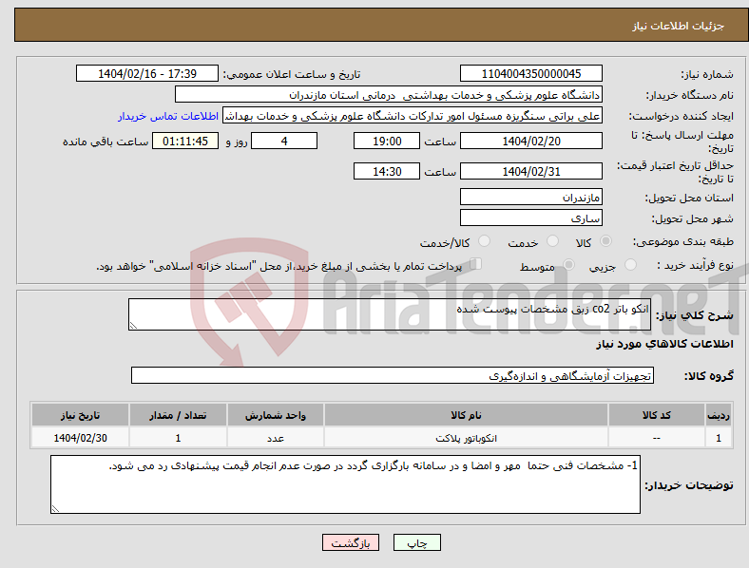The height and width of the screenshot is (568, 749).
Task: Click the شرح کلی نیاز description textarea
Action: [x=390, y=314]
